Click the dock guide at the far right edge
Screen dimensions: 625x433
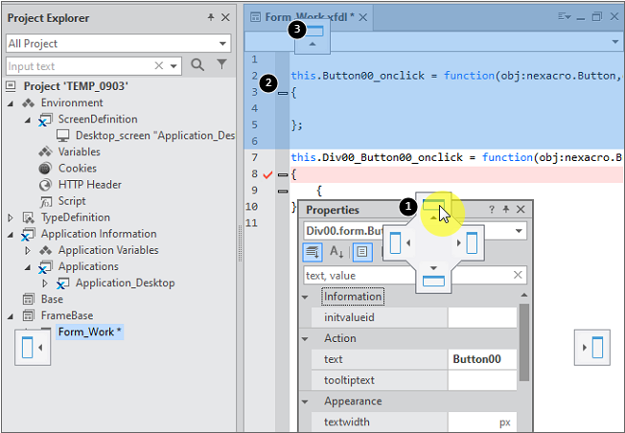(x=597, y=346)
